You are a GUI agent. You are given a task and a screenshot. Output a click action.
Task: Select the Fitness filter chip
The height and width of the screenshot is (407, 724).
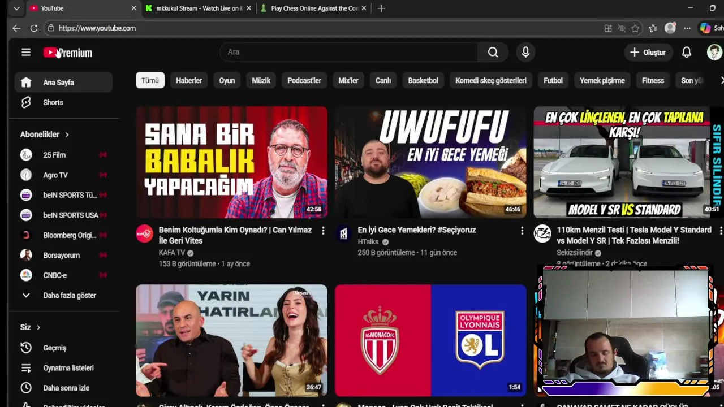click(x=653, y=80)
